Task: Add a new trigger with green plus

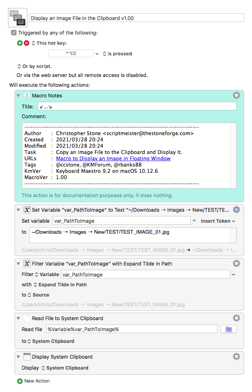Action: coord(20,43)
